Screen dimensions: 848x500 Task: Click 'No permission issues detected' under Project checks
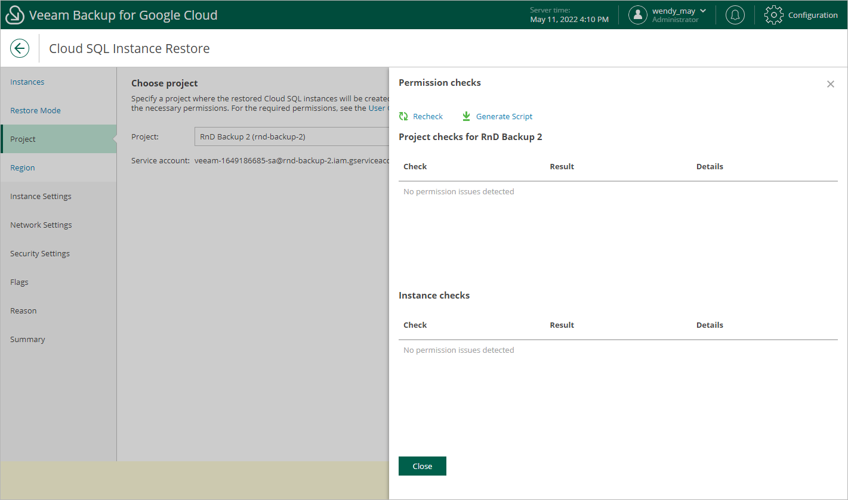click(459, 191)
